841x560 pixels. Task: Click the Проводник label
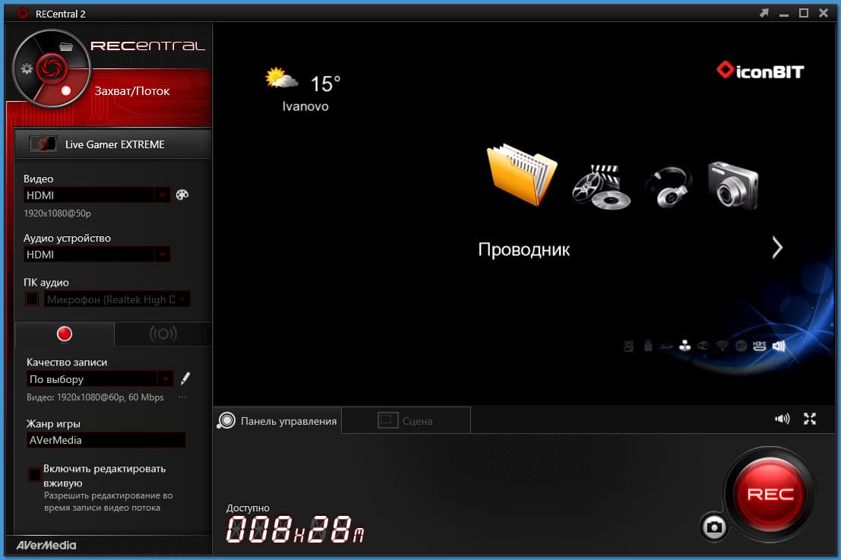[524, 249]
